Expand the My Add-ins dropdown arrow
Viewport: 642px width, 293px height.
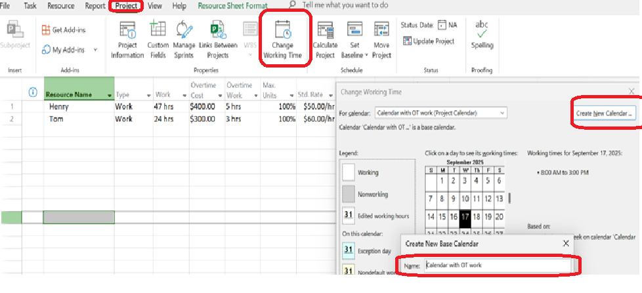(x=95, y=50)
